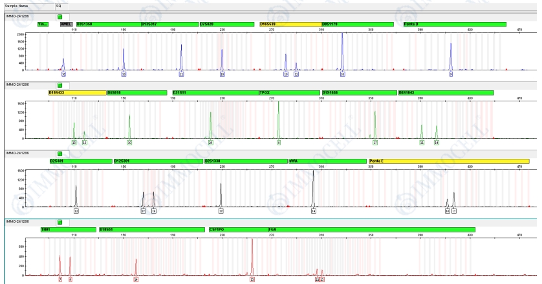Image resolution: width=542 pixels, height=284 pixels.
Task: Select the D6S1043 marker bar
Action: pos(446,93)
